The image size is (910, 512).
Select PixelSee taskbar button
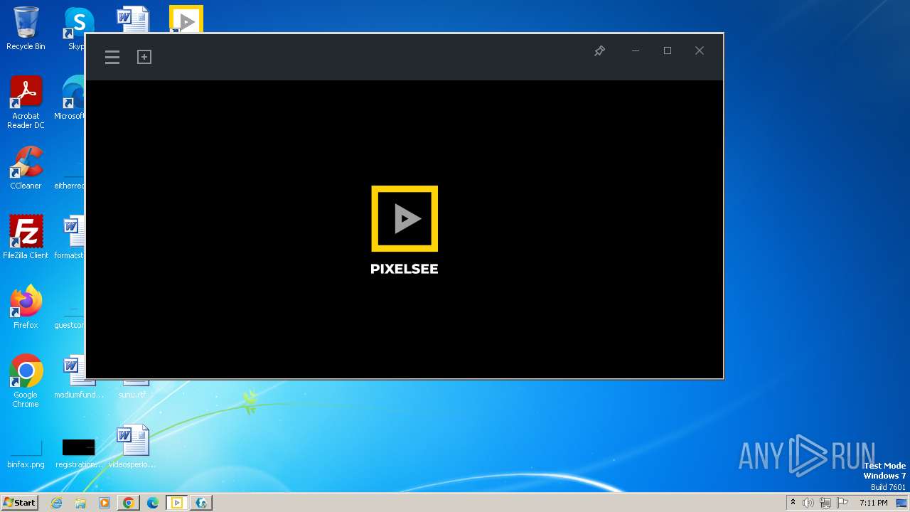pyautogui.click(x=177, y=503)
